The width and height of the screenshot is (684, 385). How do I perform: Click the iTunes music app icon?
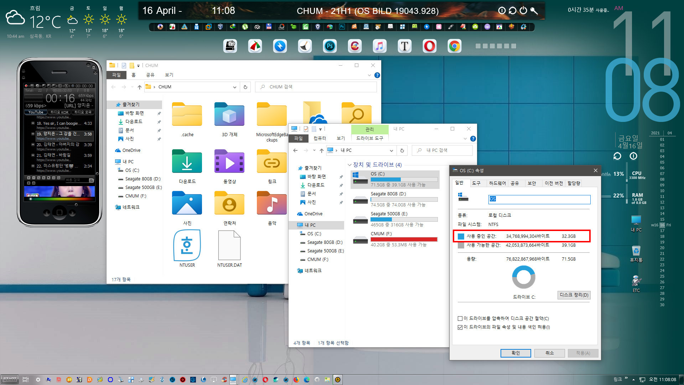click(x=379, y=46)
